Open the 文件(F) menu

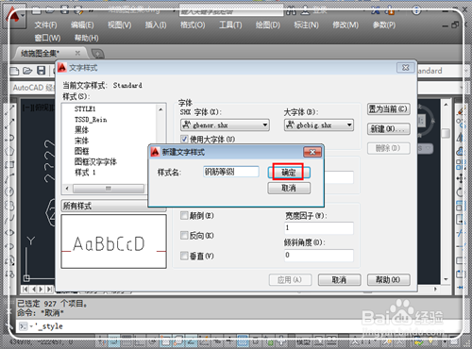(45, 25)
